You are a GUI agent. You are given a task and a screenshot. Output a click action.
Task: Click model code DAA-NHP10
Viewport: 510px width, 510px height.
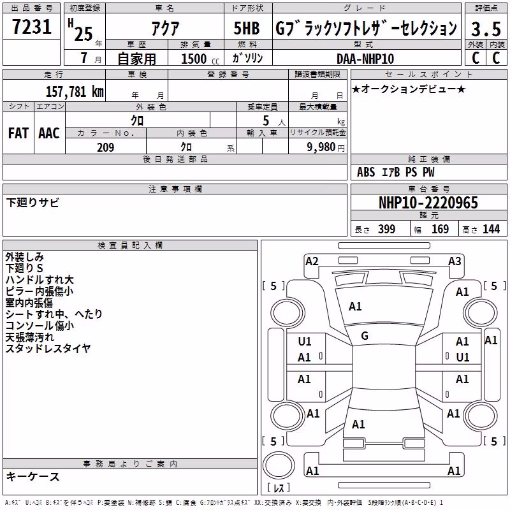click(x=365, y=59)
